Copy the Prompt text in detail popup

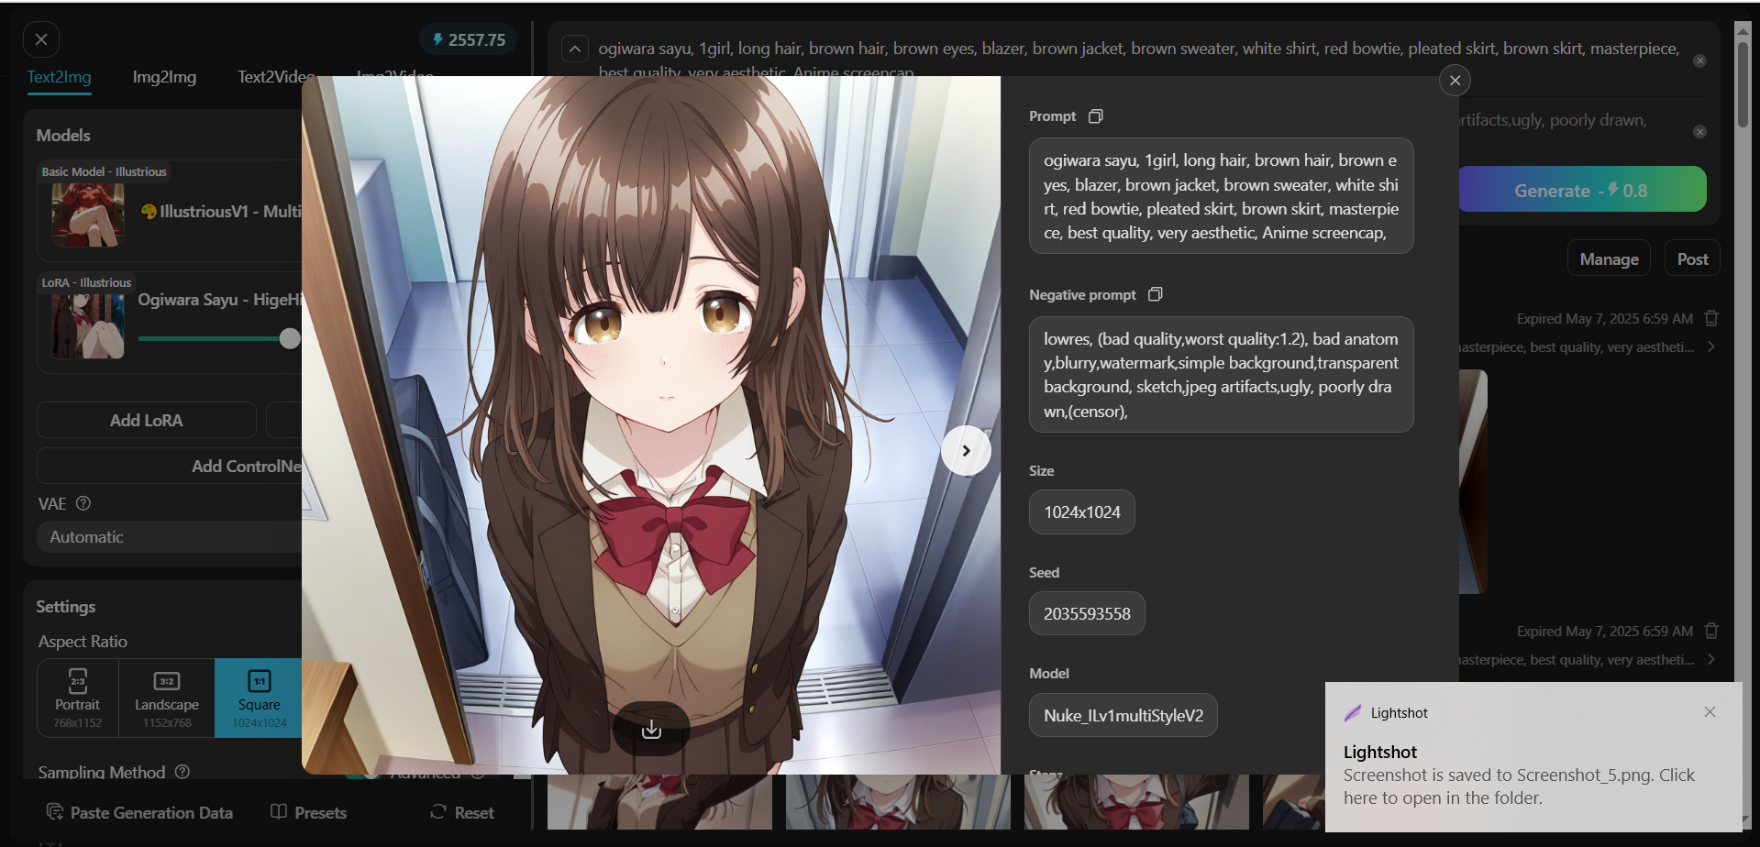pyautogui.click(x=1095, y=116)
